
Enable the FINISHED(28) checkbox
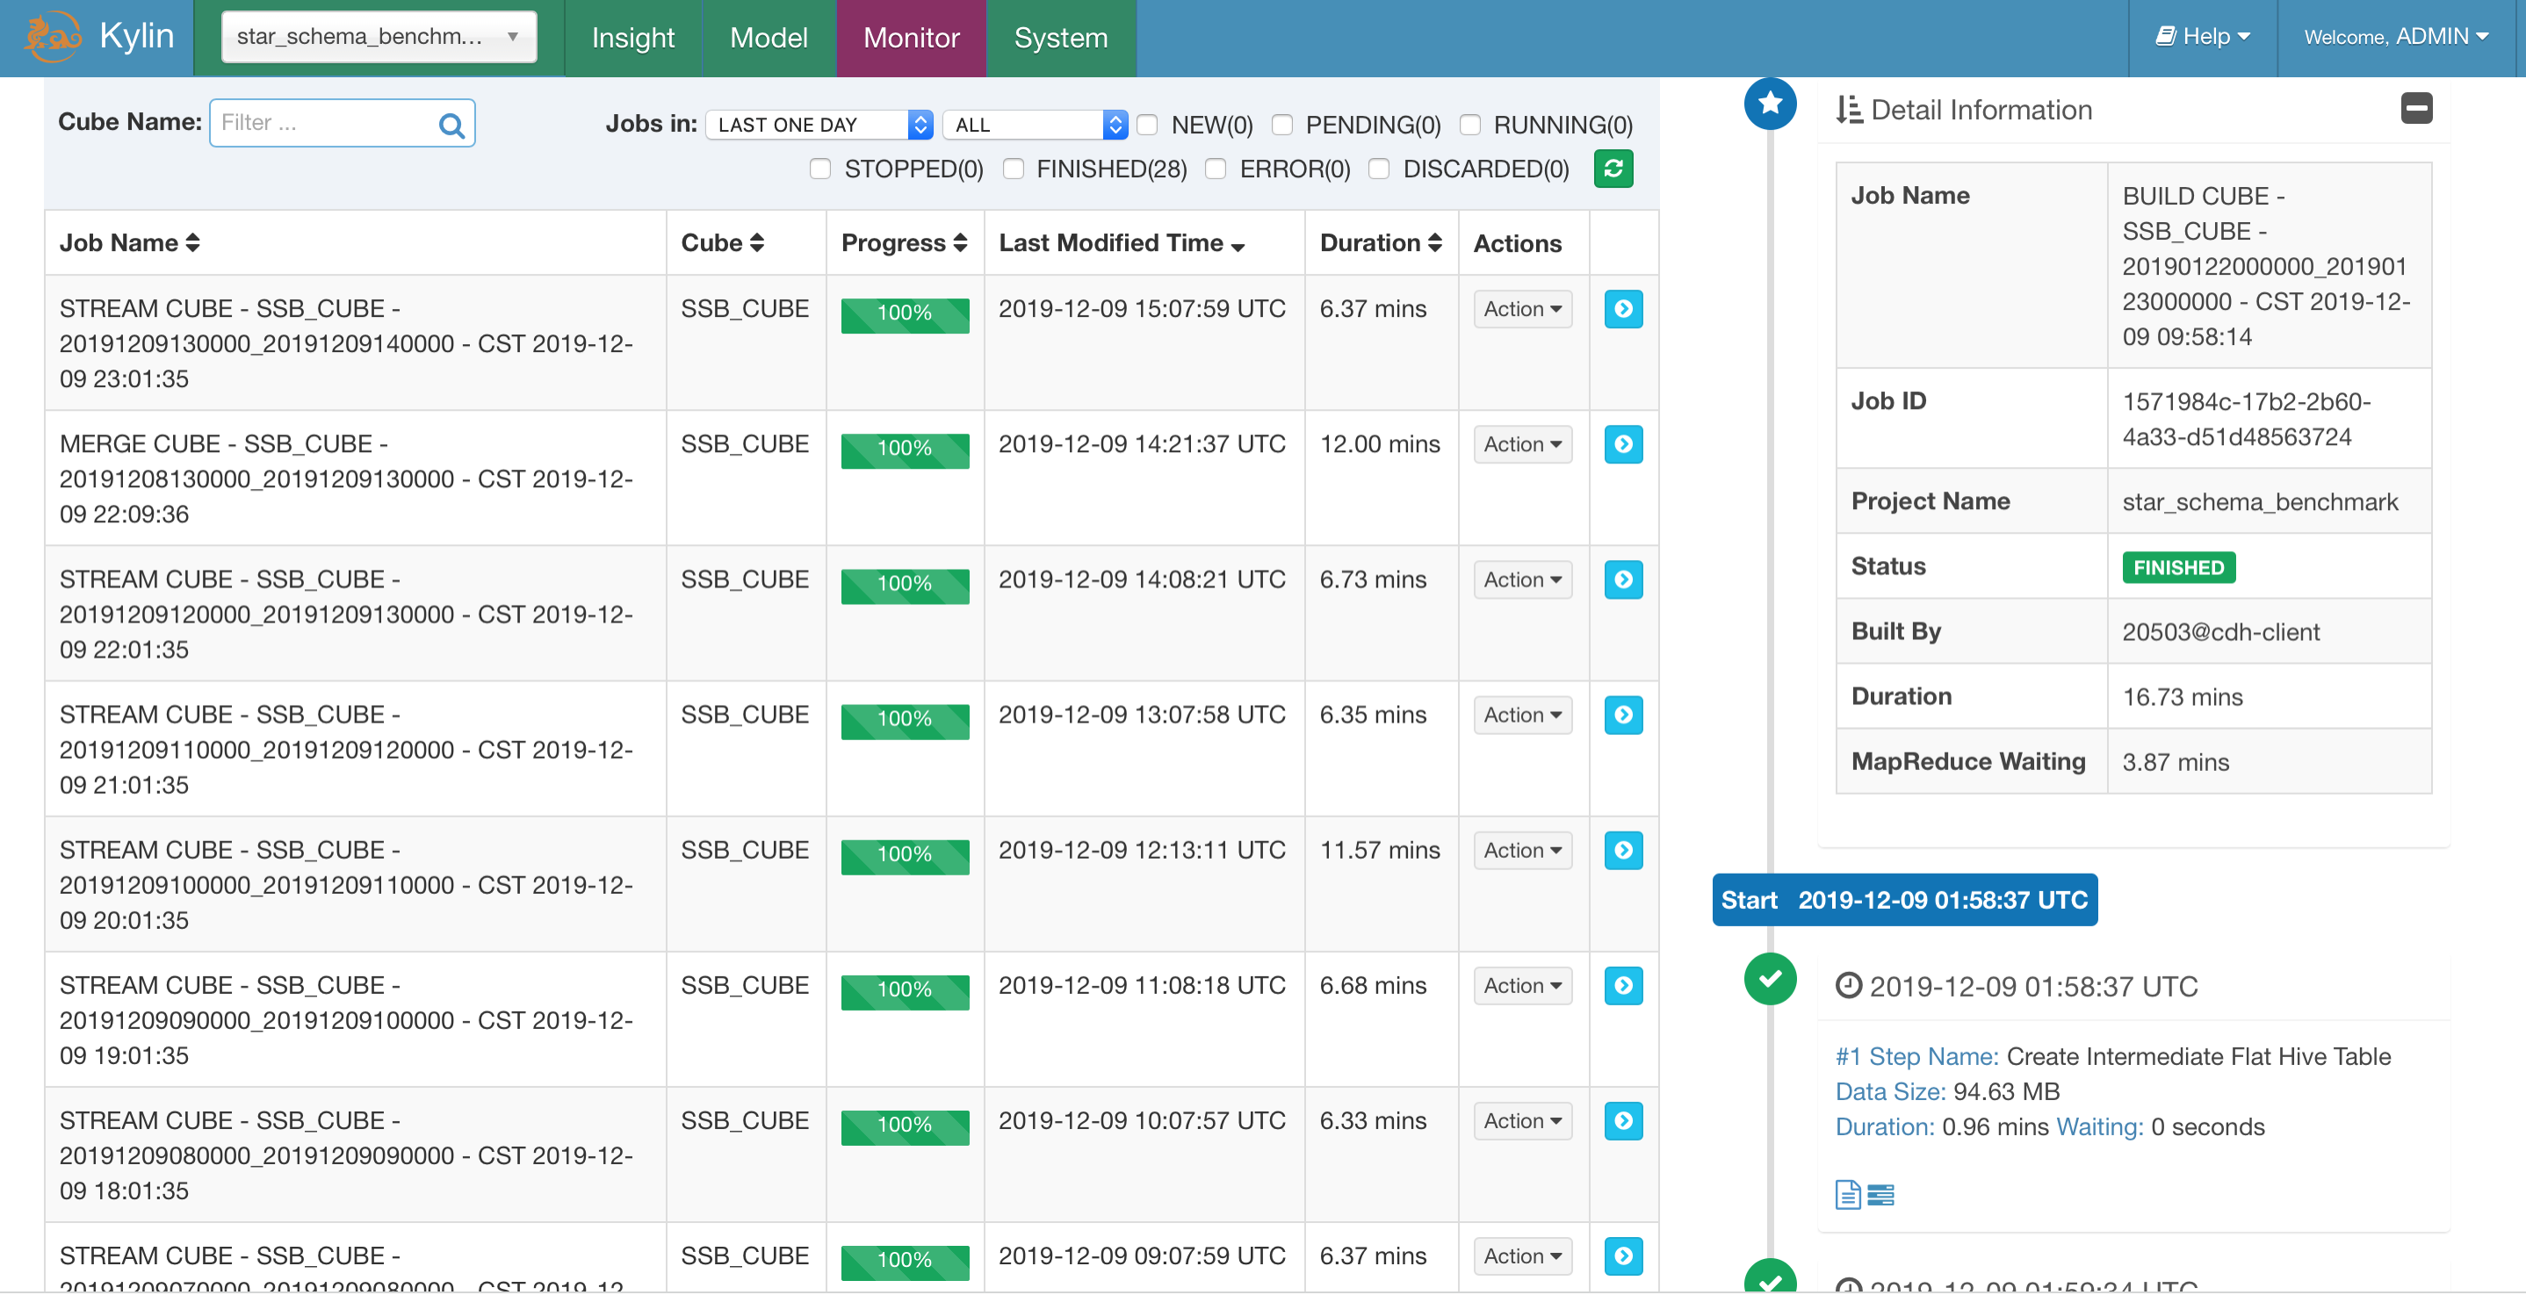1014,169
